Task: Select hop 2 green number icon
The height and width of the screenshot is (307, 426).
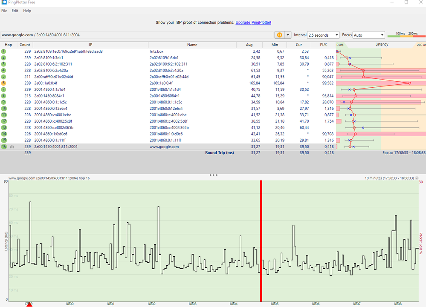Action: tap(3, 58)
